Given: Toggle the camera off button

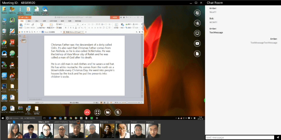Looking at the screenshot, I should point(107,112).
